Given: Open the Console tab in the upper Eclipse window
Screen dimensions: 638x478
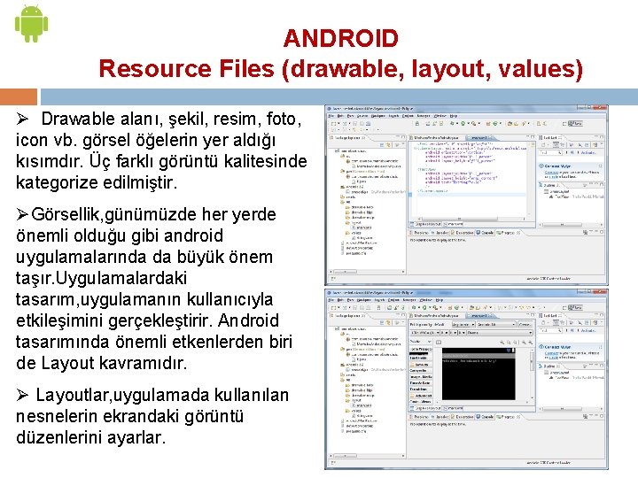Looking at the screenshot, I should (x=485, y=233).
